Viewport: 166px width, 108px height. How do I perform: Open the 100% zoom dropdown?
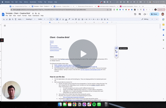click(21, 19)
